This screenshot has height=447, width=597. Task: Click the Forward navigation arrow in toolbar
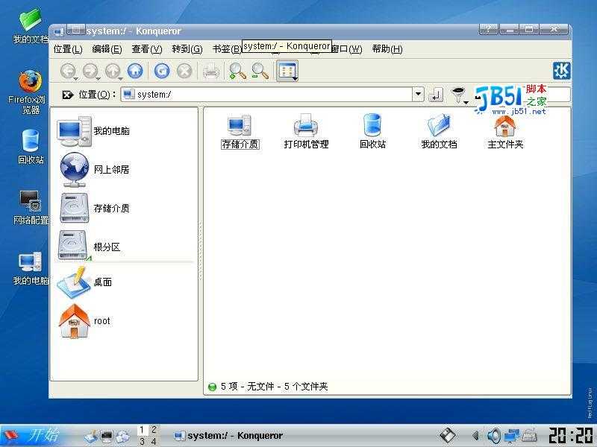click(90, 71)
